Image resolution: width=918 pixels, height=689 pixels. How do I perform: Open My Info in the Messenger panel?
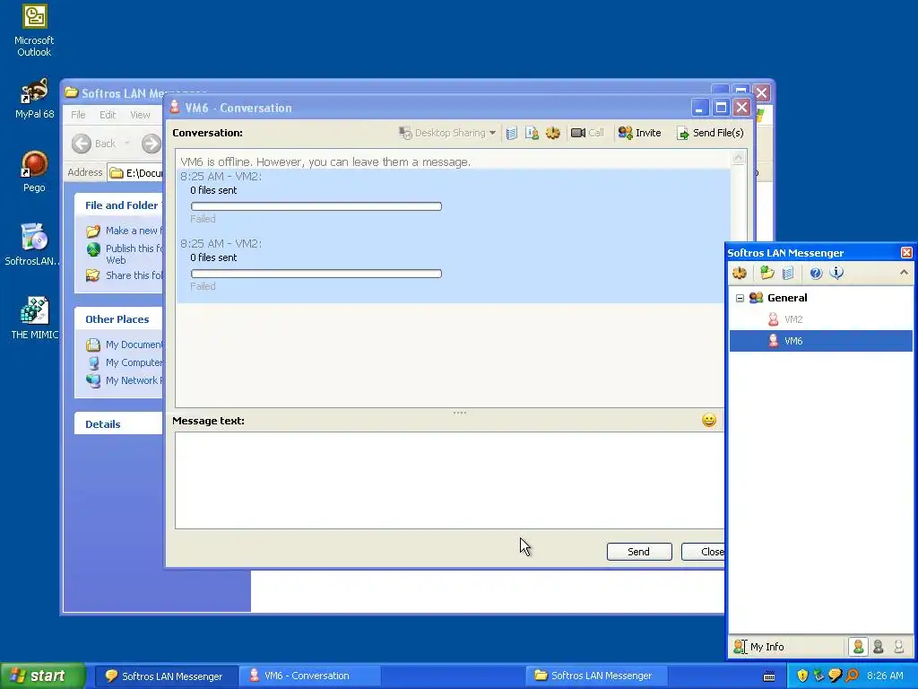coord(759,647)
